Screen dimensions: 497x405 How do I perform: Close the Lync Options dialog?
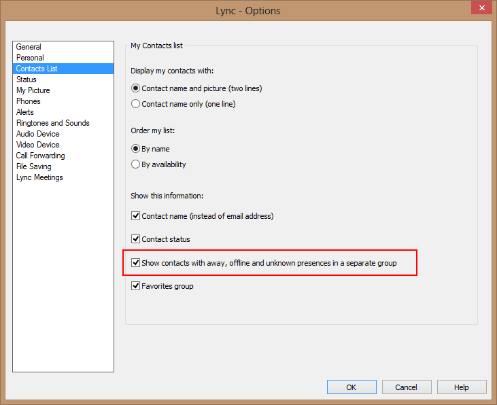tap(481, 8)
